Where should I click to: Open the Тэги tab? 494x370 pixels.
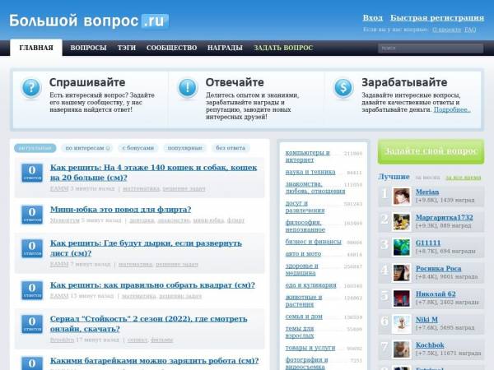coord(126,48)
